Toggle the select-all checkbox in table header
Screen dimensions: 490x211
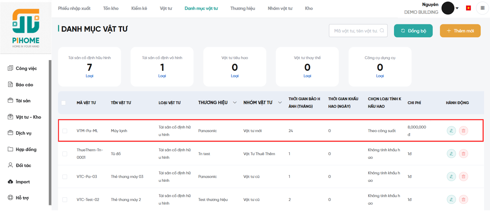click(x=63, y=103)
